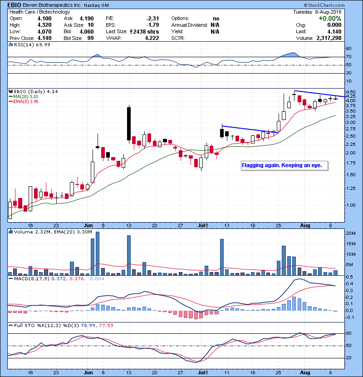Image resolution: width=363 pixels, height=377 pixels.
Task: Click the "Volume 2.32M, EMA(20) 3.30M" panel label
Action: (x=53, y=232)
